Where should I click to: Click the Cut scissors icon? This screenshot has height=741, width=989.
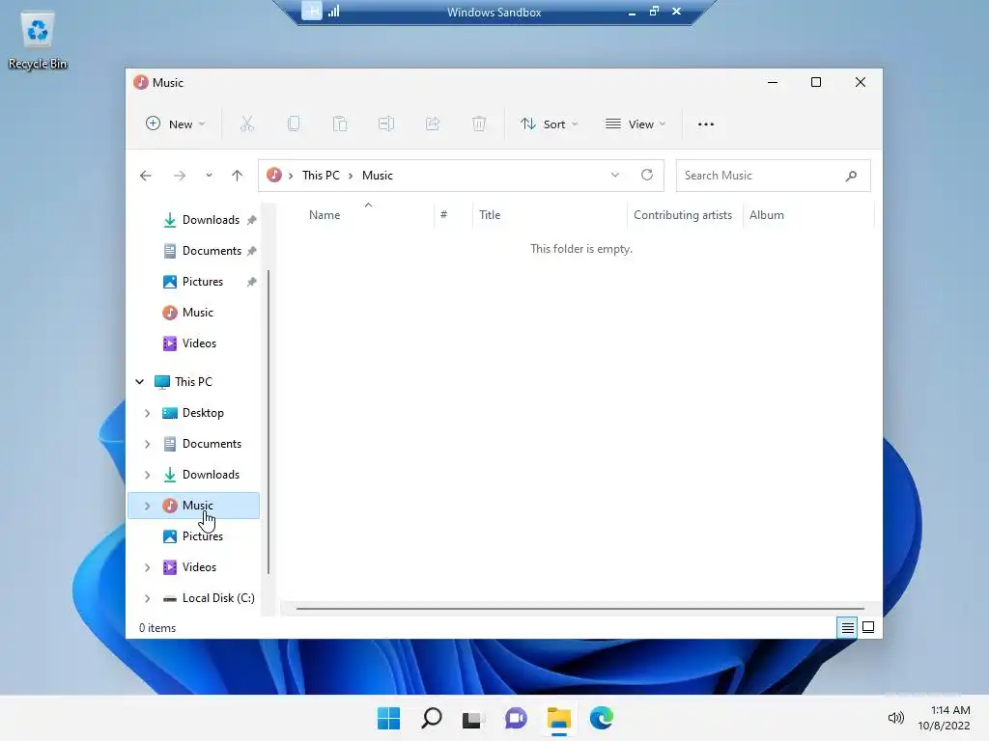coord(246,124)
